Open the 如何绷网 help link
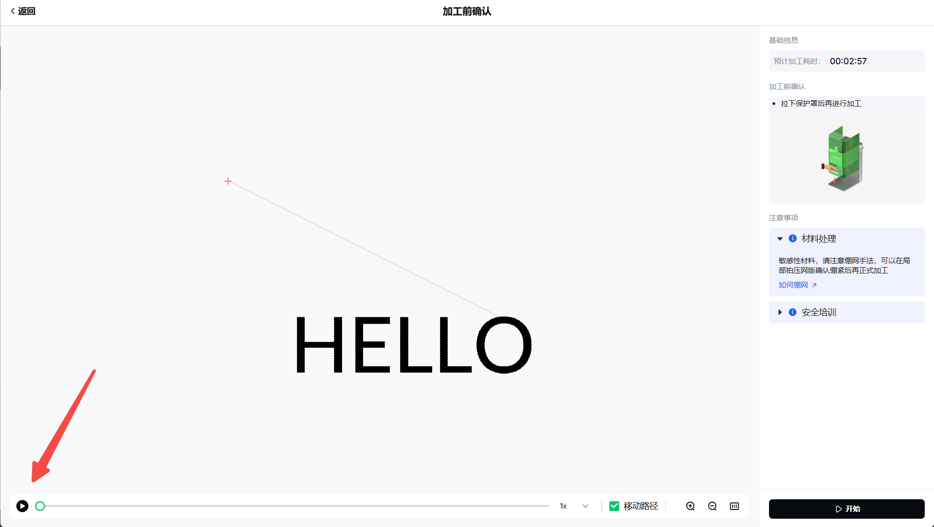 click(793, 285)
